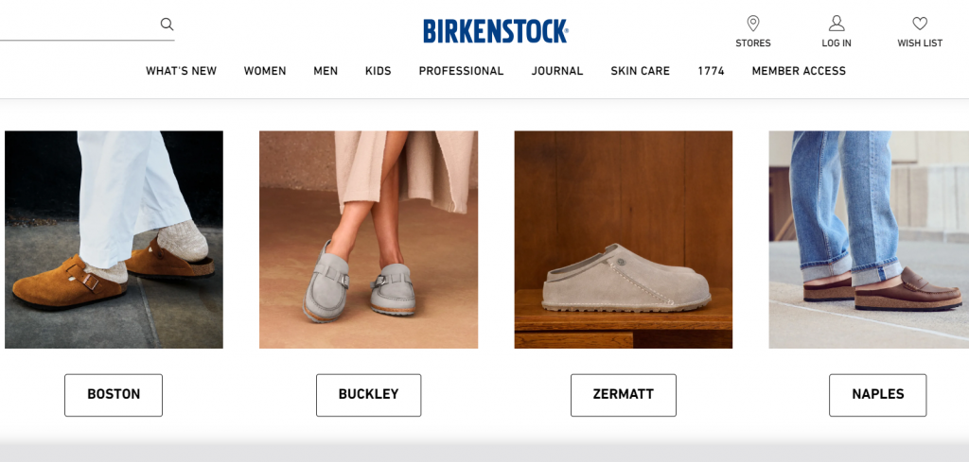969x462 pixels.
Task: Select Professional in the navigation bar
Action: pos(461,71)
